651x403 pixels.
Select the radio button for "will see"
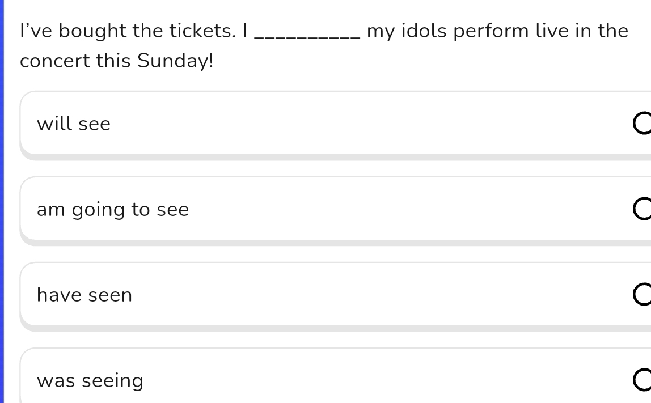point(643,124)
